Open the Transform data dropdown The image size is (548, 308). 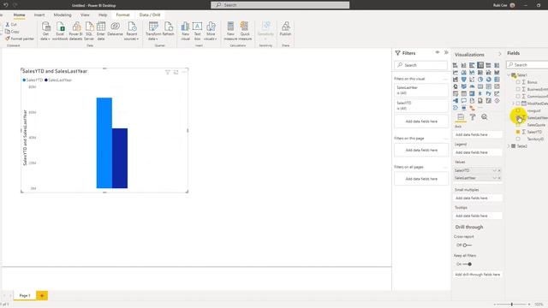coord(153,31)
